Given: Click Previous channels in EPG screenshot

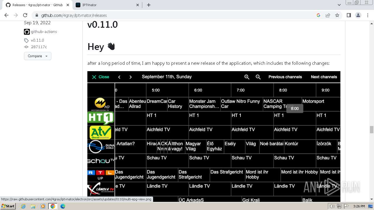Looking at the screenshot, I should point(285,77).
